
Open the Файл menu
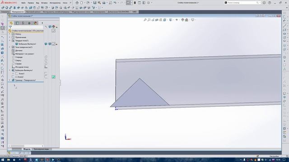[x=23, y=3]
